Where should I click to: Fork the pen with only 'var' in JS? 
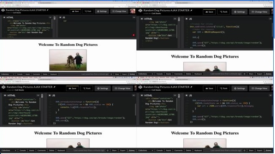[x=88, y=11]
